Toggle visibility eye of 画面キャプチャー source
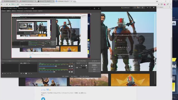The image size is (178, 100). 21,63
